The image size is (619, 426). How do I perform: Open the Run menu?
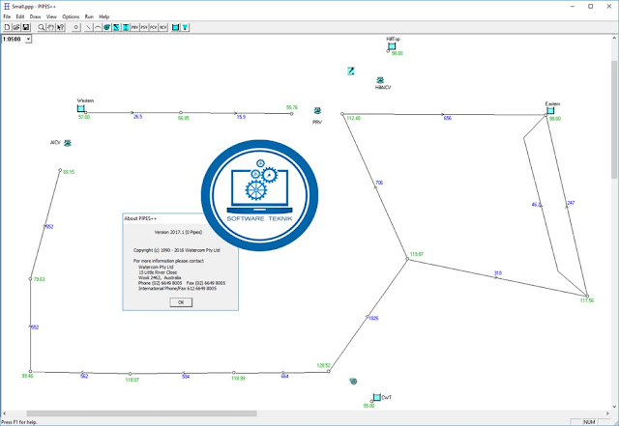(x=89, y=16)
